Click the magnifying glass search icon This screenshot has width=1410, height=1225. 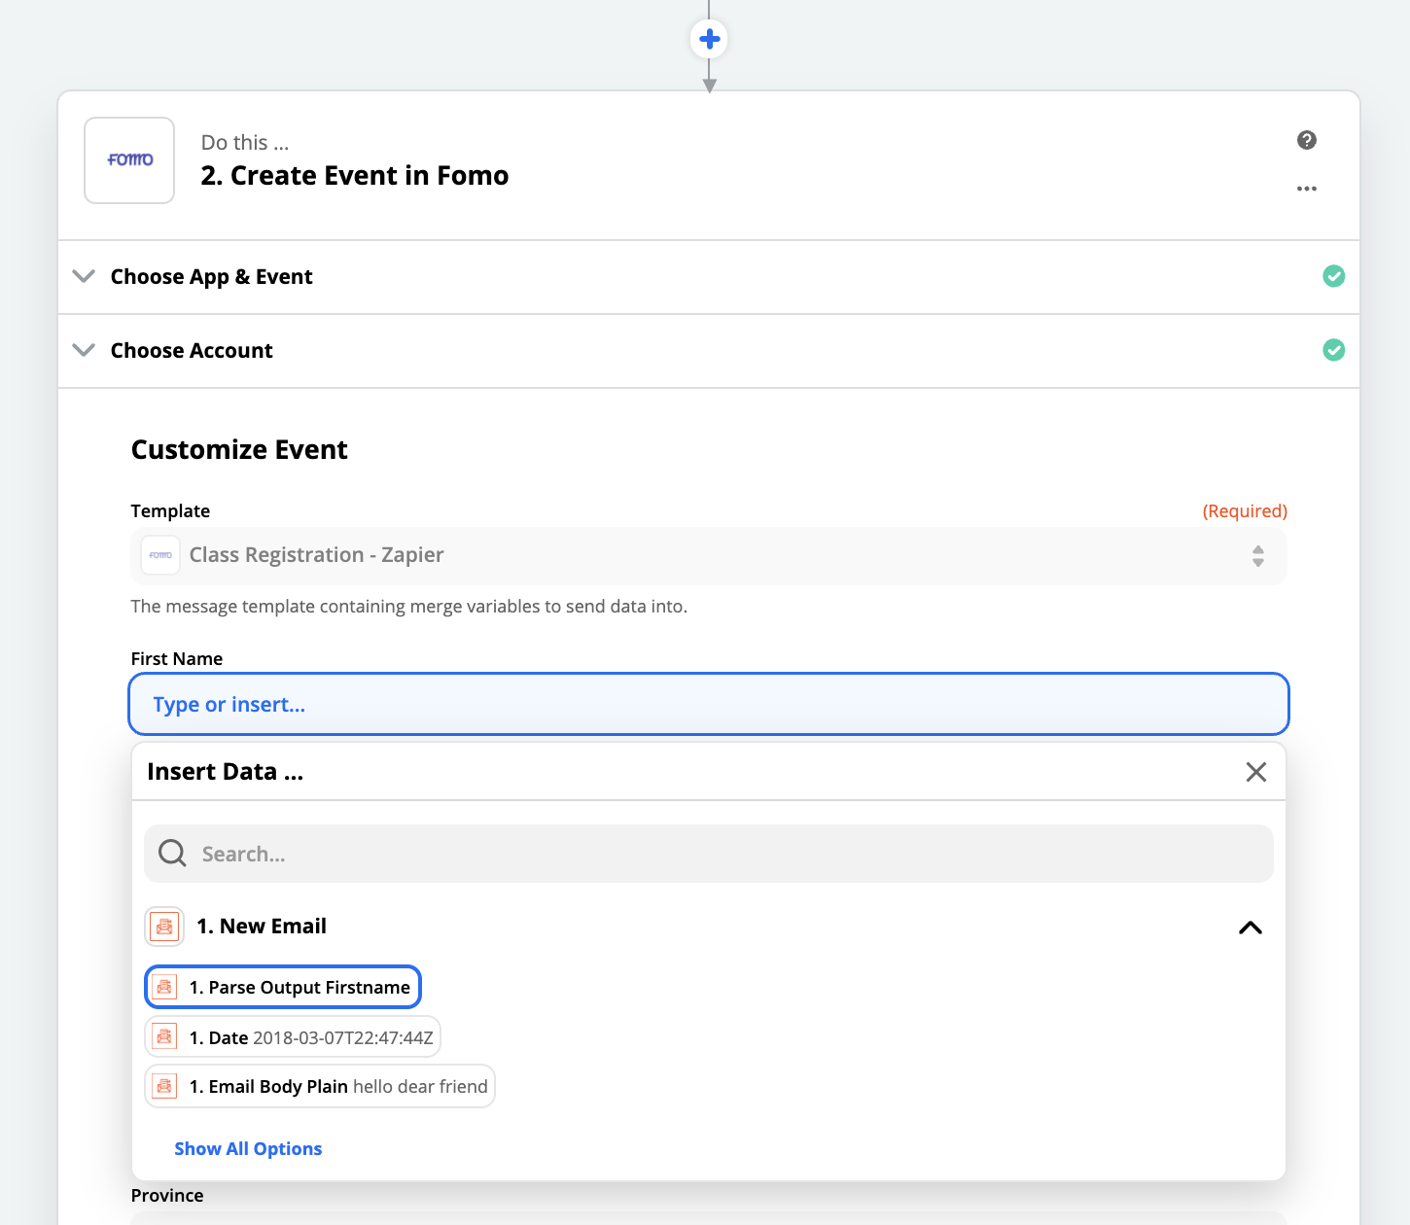[172, 854]
